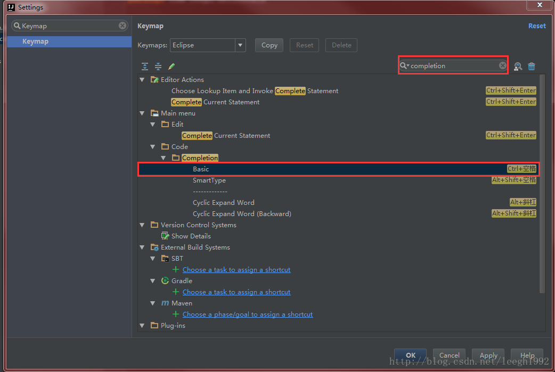
Task: Click the Main menu folder icon
Action: tap(154, 113)
